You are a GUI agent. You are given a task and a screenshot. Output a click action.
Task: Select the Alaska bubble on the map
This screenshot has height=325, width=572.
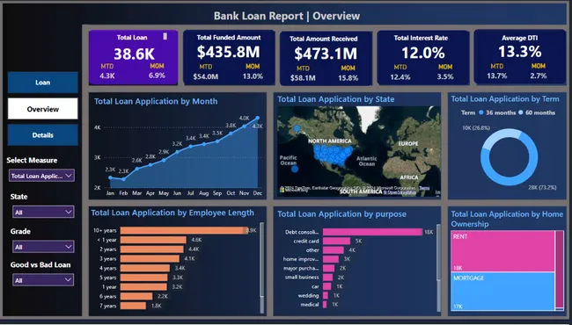tap(297, 128)
